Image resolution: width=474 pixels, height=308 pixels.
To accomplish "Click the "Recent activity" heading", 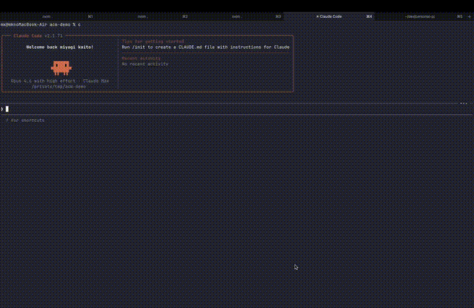I will 141,58.
